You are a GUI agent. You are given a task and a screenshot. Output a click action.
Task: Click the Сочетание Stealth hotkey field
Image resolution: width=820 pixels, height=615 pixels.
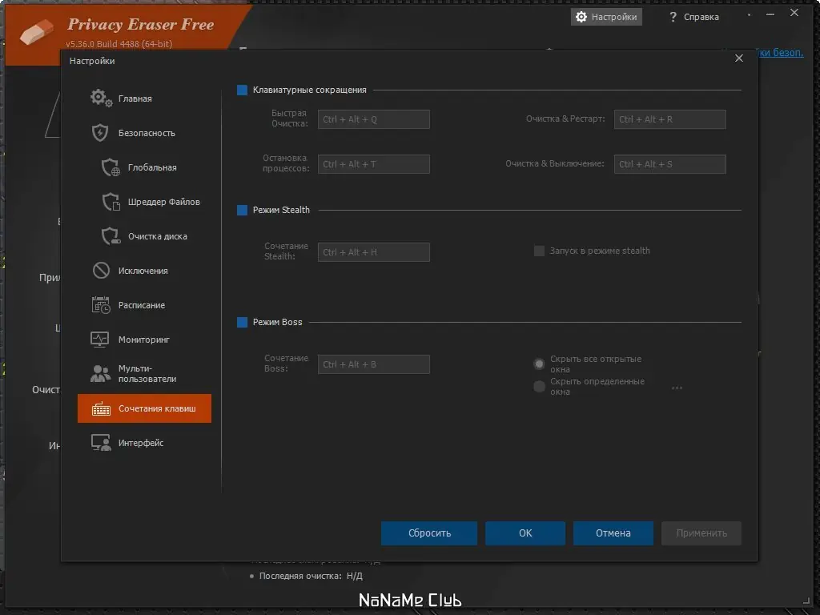tap(374, 252)
